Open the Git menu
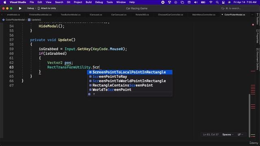This screenshot has width=260, height=146. point(69,2)
